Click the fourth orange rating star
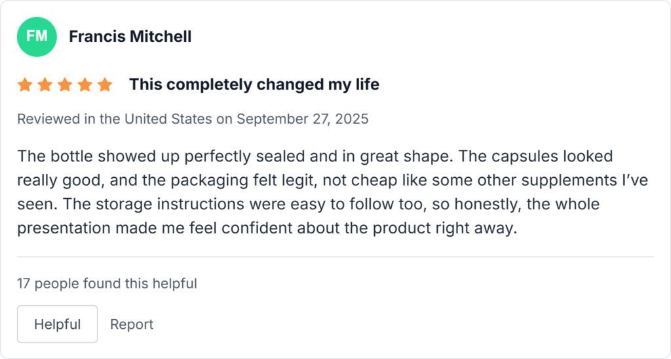Screen dimensions: 671x359 click(x=85, y=85)
